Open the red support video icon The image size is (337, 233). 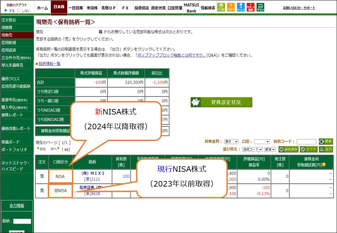[251, 7]
